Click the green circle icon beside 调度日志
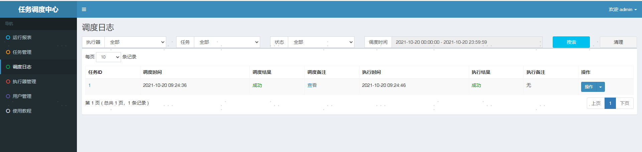Viewport: 642px width, 152px height. [8, 67]
